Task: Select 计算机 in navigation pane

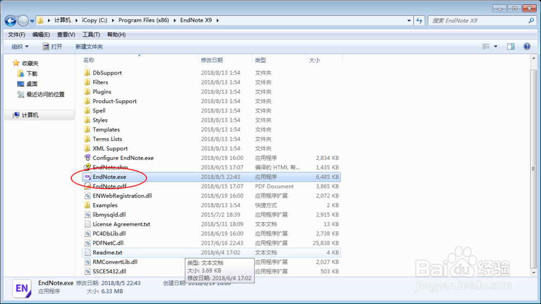Action: point(30,115)
